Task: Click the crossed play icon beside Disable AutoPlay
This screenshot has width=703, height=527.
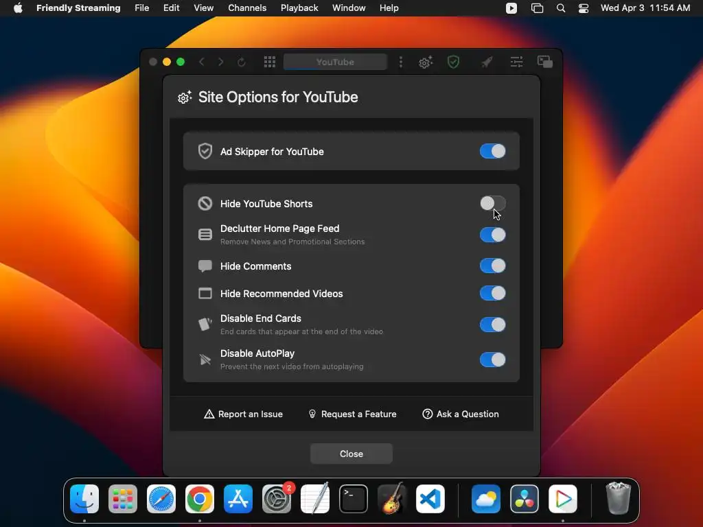Action: [x=205, y=360]
